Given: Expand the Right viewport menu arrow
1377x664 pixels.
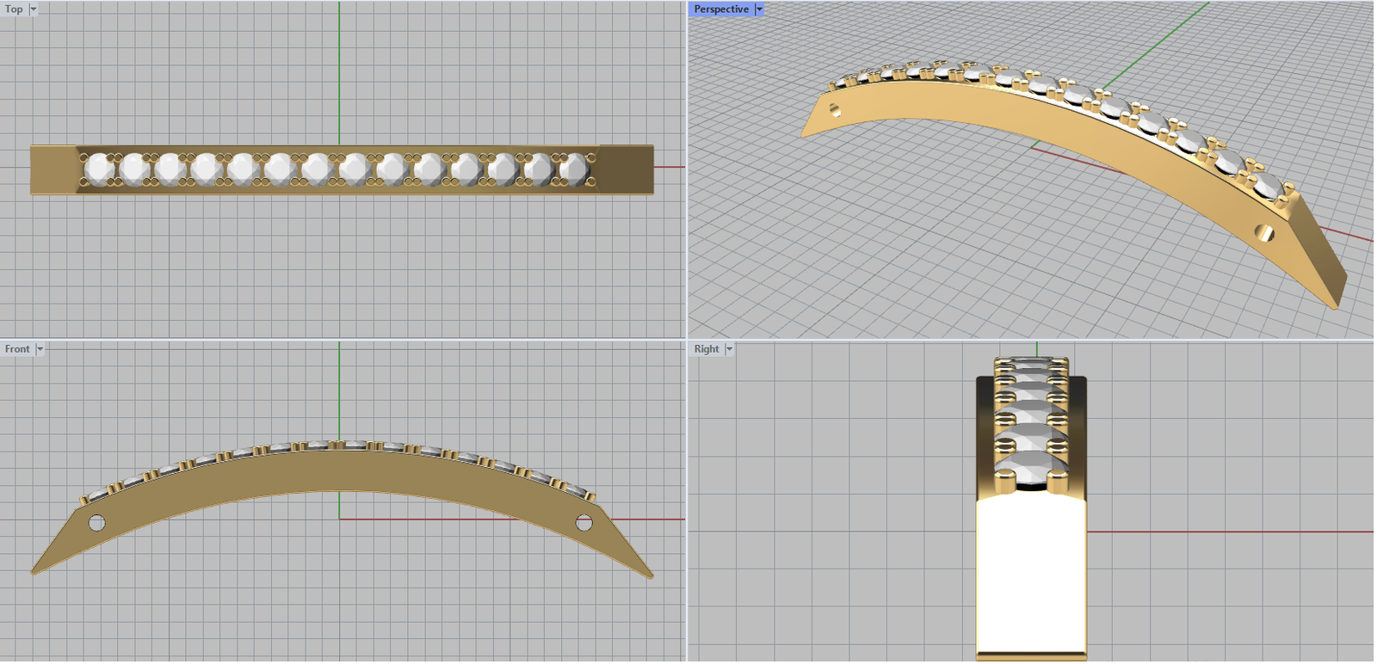Looking at the screenshot, I should coord(729,349).
